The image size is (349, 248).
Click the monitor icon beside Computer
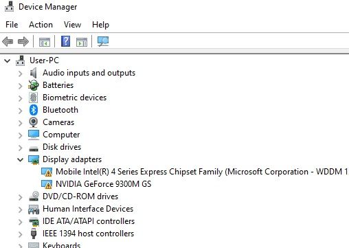tap(34, 135)
